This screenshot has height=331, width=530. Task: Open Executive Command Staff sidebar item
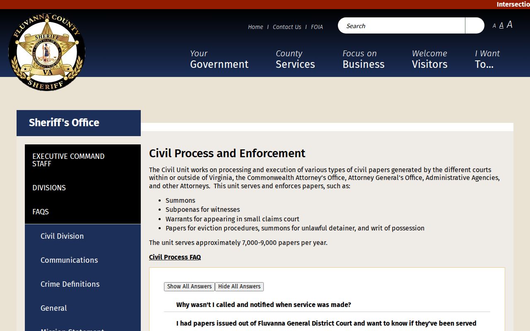83,160
